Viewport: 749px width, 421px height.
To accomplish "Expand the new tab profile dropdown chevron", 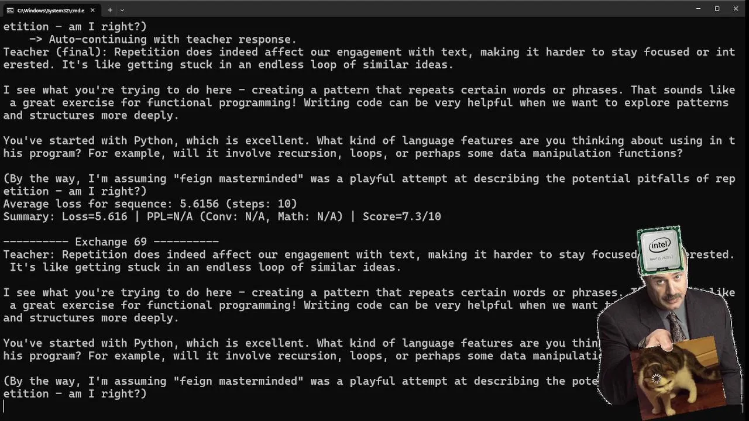I will [x=122, y=10].
